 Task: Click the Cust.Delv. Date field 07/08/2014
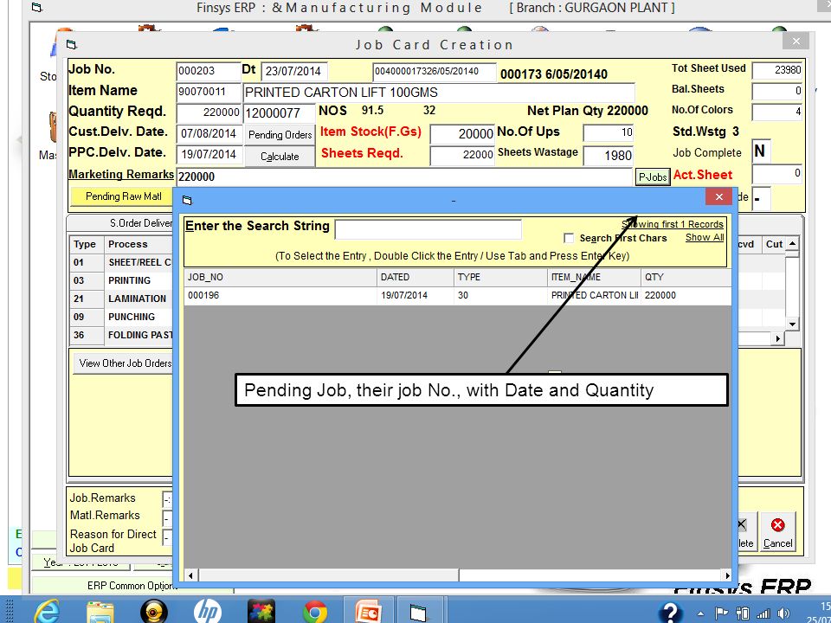[x=209, y=133]
